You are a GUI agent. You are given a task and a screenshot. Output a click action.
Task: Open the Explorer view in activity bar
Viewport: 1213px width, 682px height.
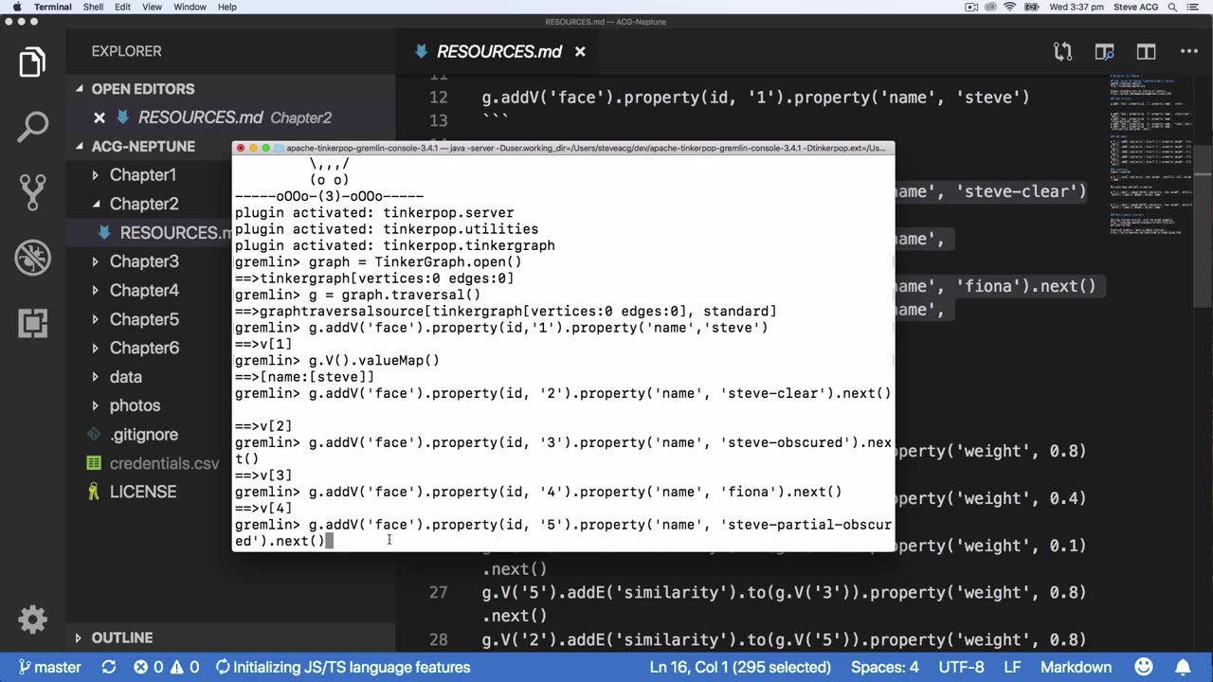pos(32,63)
